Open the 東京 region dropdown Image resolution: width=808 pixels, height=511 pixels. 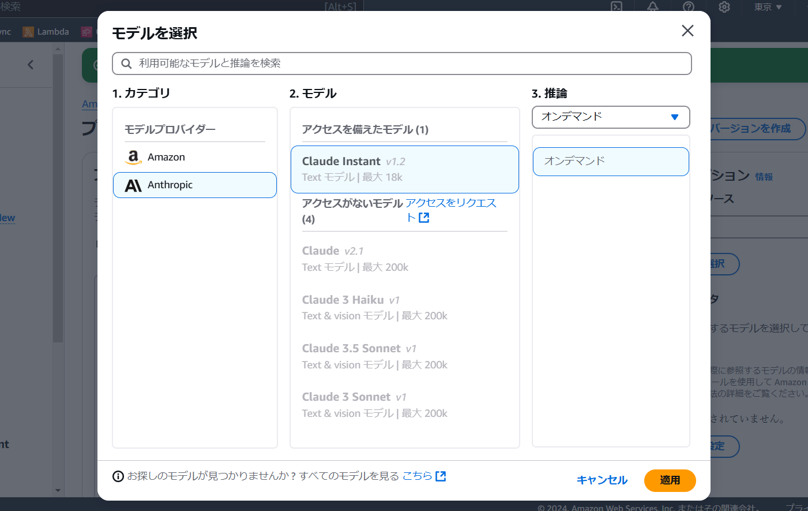768,7
